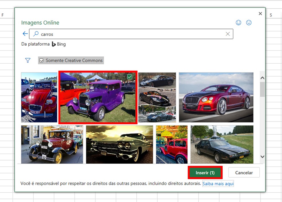Click the Cancelar button

pos(244,172)
